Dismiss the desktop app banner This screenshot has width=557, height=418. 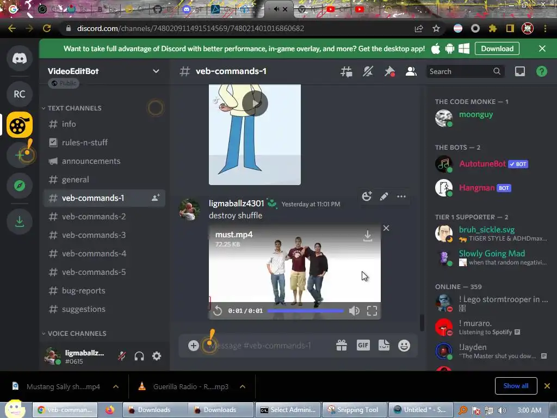click(542, 48)
